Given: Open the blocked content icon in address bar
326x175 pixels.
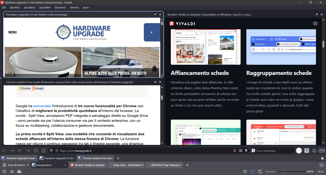Looking at the screenshot, I should (x=235, y=151).
